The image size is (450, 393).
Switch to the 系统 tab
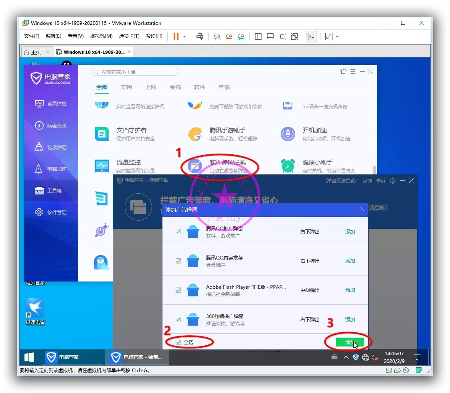pos(175,87)
